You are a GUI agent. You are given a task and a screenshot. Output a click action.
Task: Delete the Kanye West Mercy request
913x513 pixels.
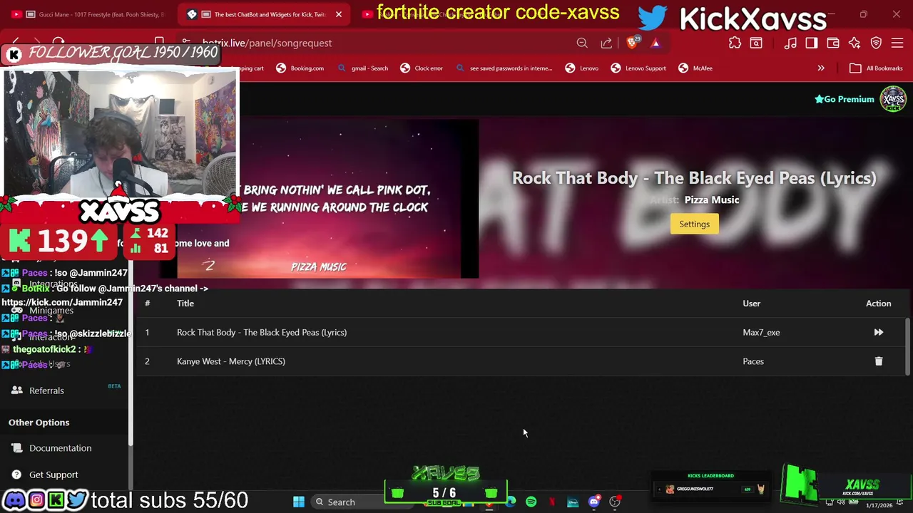tap(878, 361)
